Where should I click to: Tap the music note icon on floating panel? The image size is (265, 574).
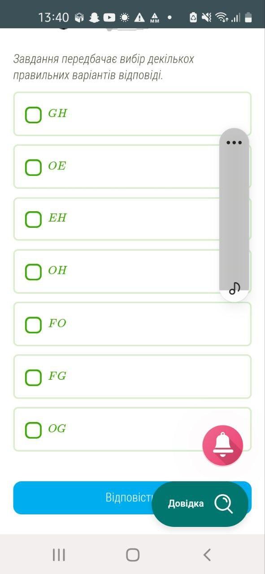pos(235,288)
